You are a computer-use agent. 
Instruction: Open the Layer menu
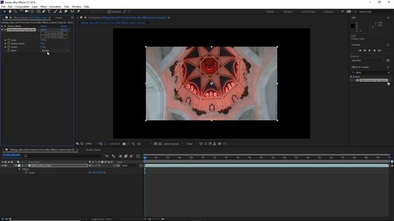tap(34, 7)
